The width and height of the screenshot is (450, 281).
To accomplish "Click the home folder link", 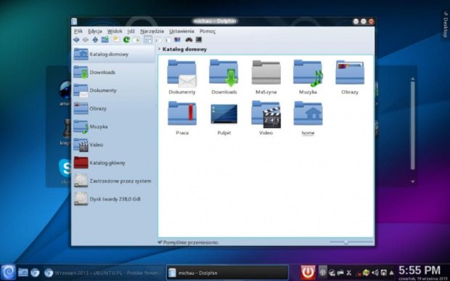I will (308, 118).
